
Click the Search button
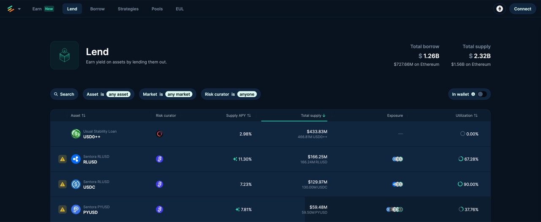(64, 94)
